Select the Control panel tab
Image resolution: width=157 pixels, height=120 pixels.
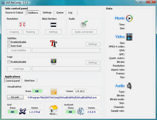pyautogui.click(x=13, y=81)
